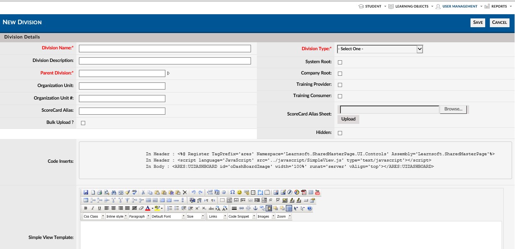Click the Save button
Viewport: 515px width, 249px height.
click(x=478, y=23)
